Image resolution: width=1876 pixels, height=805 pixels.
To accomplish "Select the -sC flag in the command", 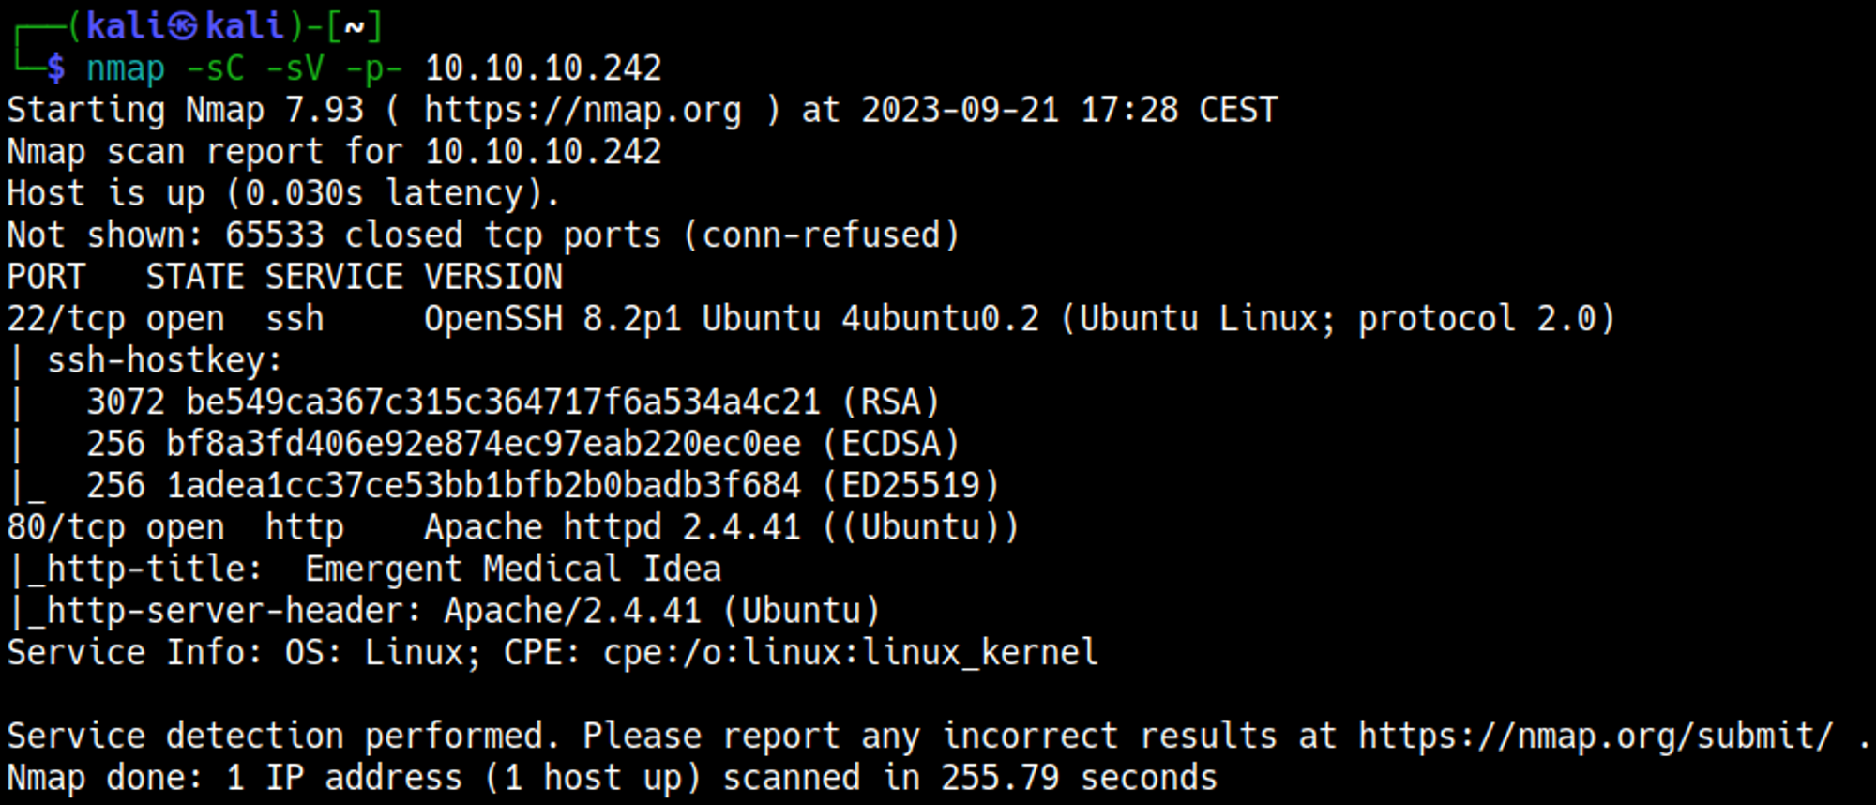I will point(215,68).
